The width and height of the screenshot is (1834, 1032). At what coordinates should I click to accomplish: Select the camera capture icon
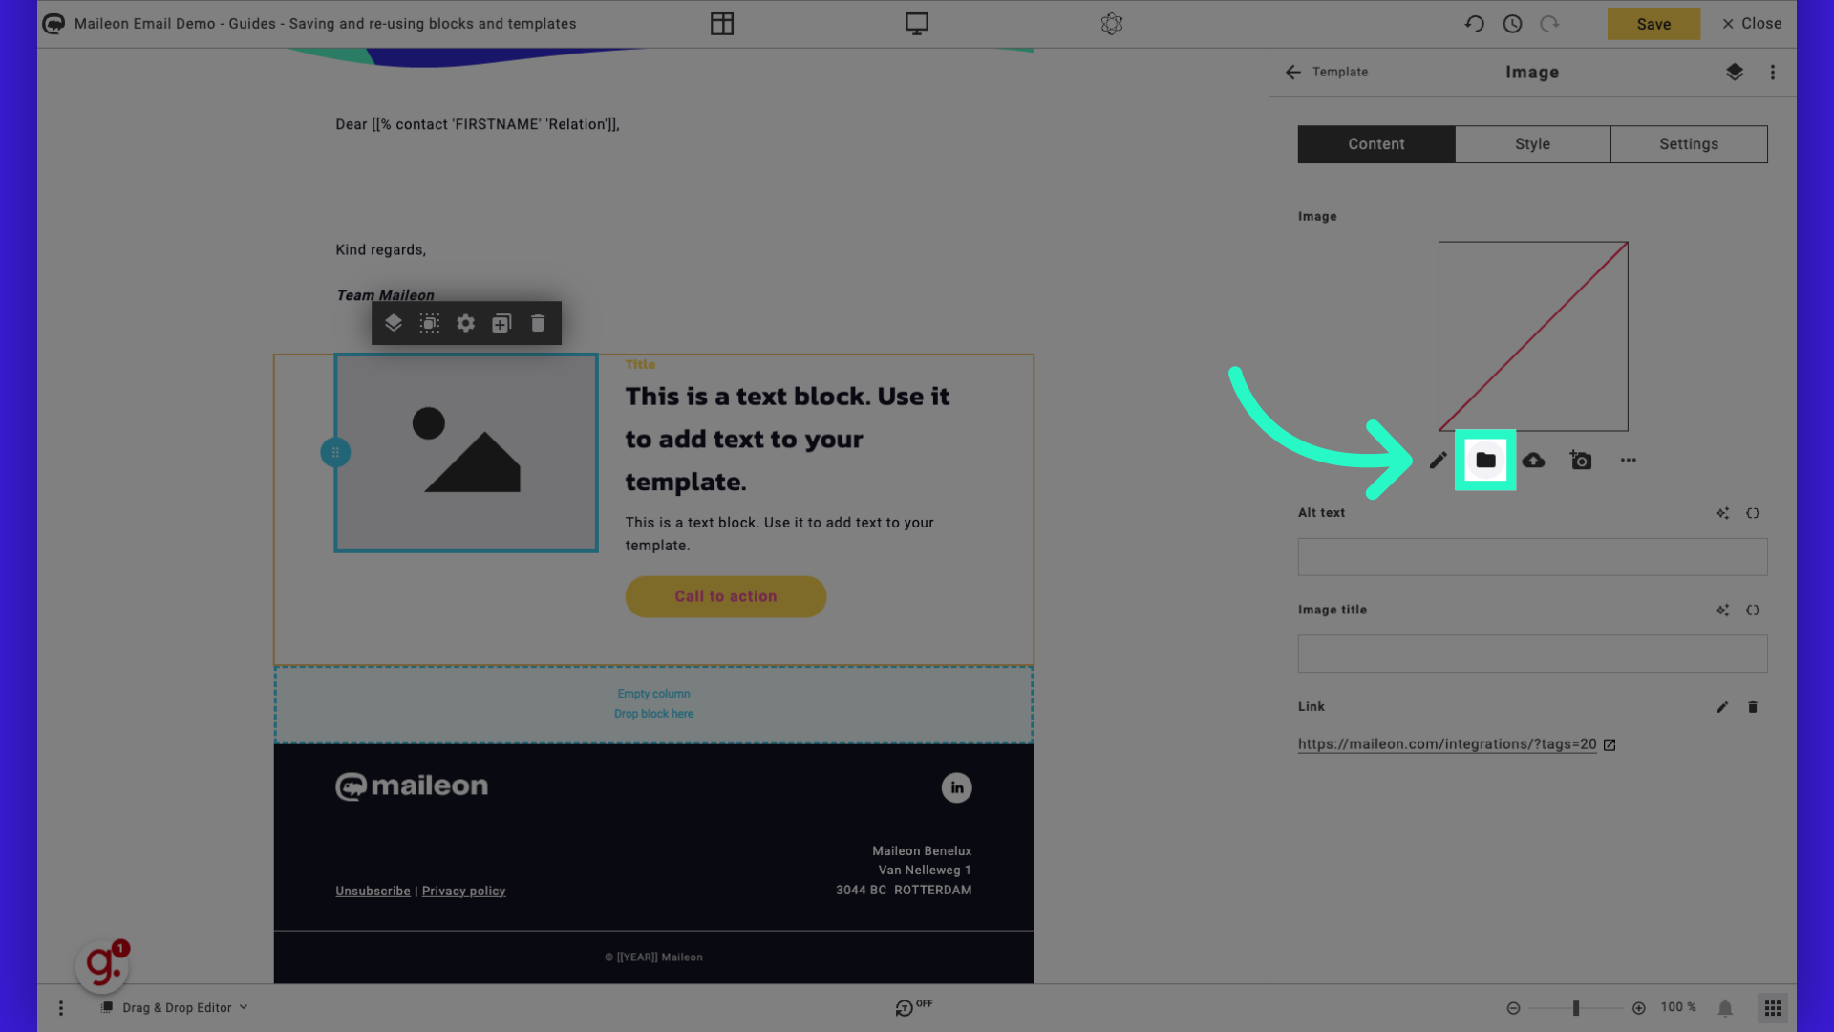point(1581,460)
